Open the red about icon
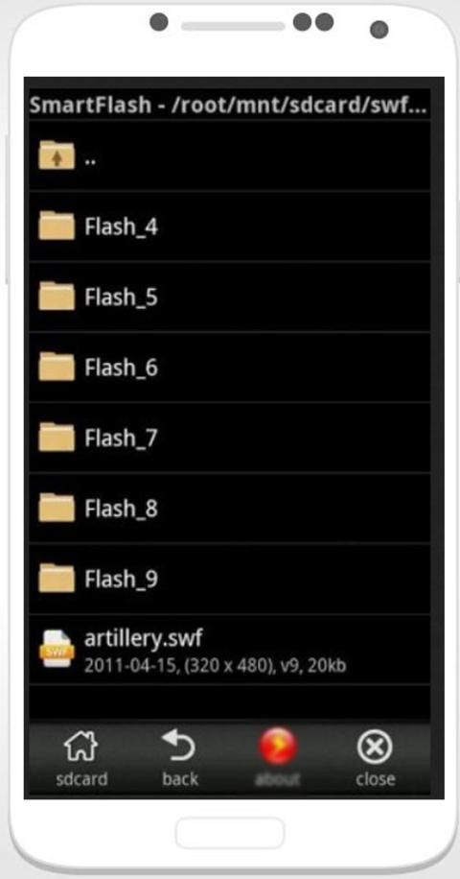 pos(277,747)
